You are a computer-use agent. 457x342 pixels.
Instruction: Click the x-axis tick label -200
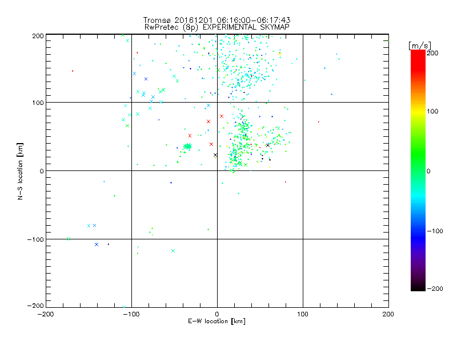46,314
